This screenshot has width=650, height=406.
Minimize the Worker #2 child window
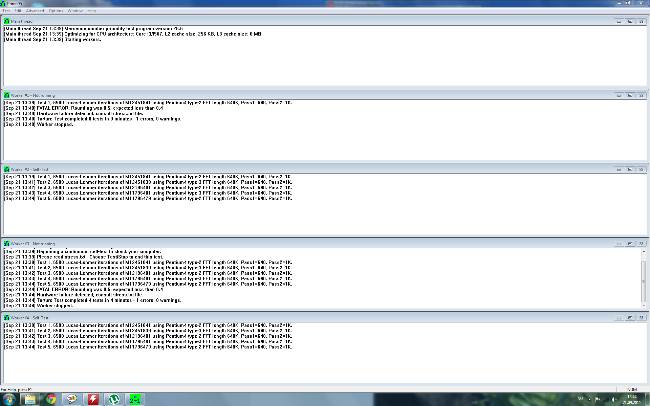pos(619,169)
